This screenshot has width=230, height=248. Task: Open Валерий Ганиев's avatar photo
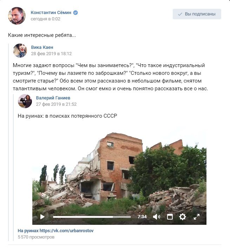click(x=25, y=101)
